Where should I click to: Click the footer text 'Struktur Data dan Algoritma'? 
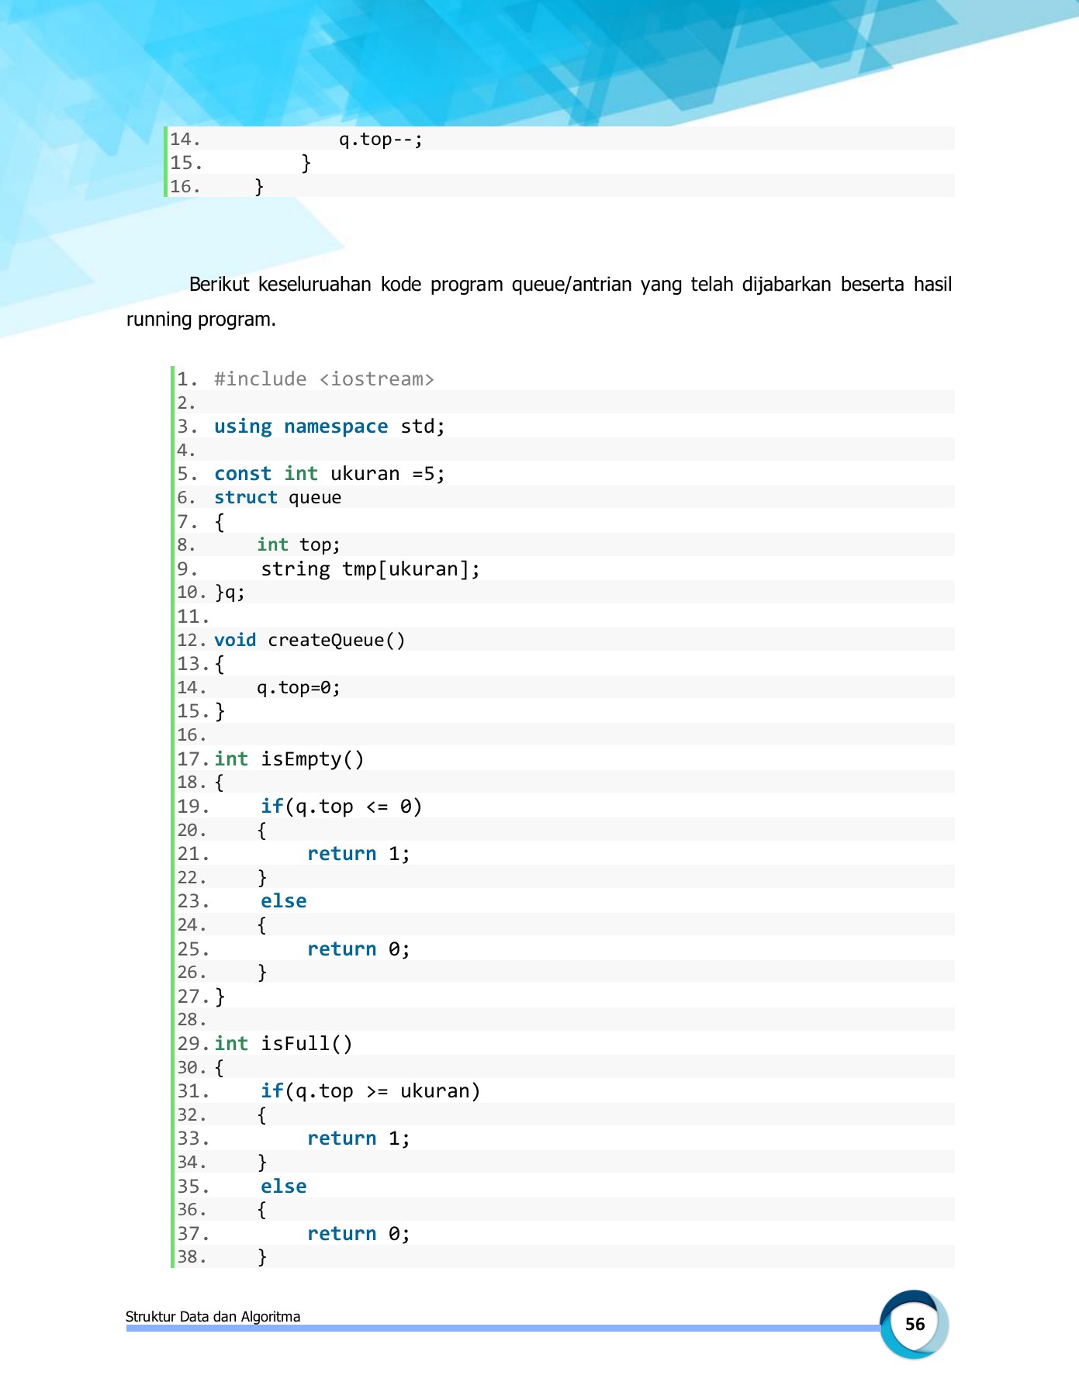coord(213,1316)
